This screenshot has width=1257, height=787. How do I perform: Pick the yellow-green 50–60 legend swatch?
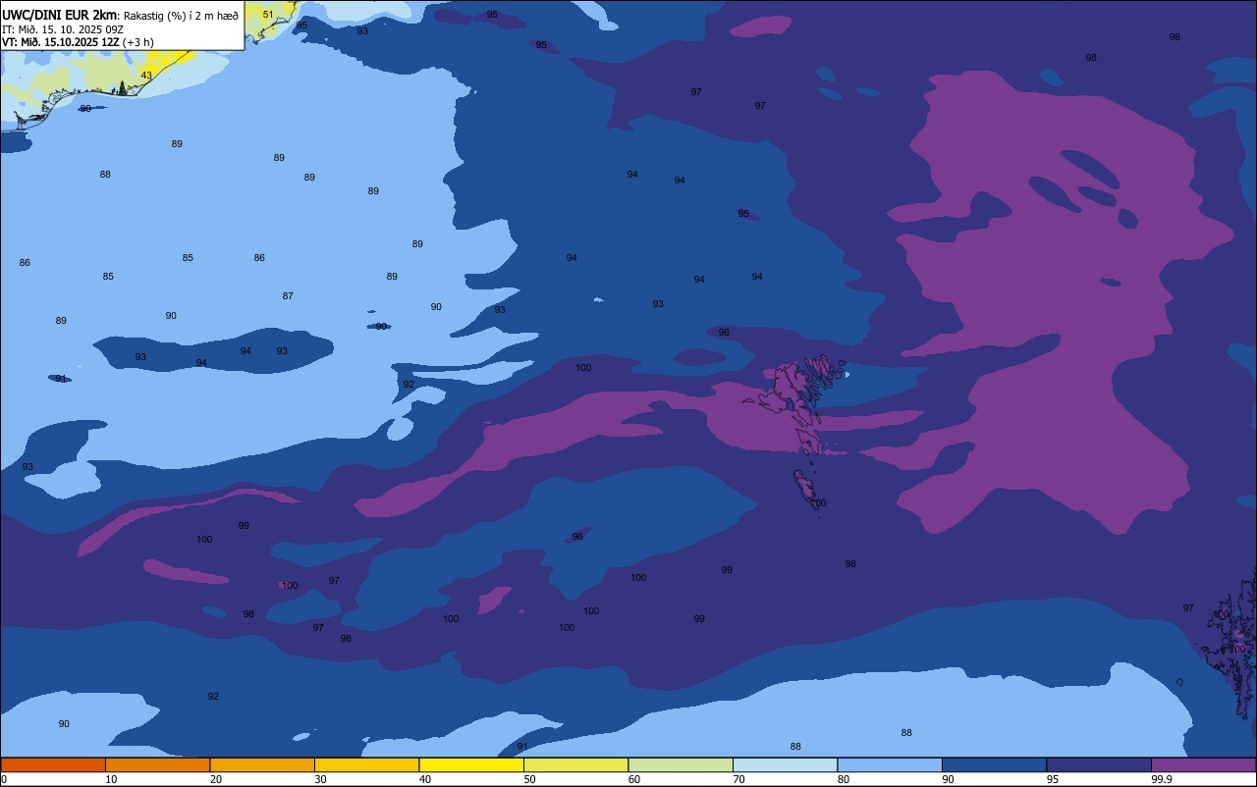[575, 764]
